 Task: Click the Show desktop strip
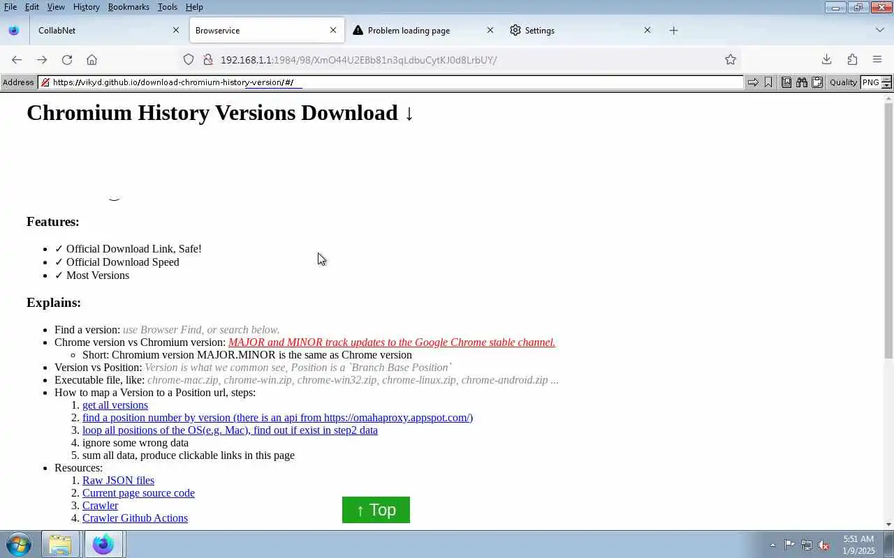[x=889, y=544]
